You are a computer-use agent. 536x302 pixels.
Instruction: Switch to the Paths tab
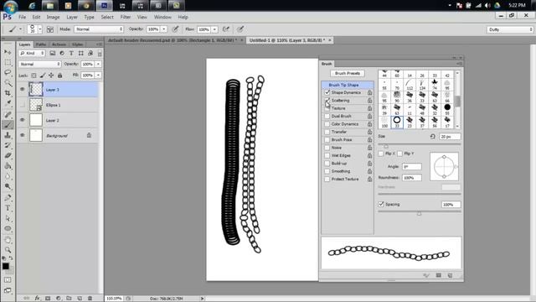pyautogui.click(x=41, y=44)
